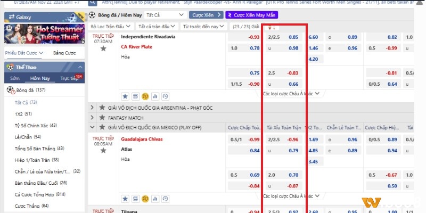Click gold coin icon under Guadalajara Chivas match
The image size is (426, 213).
(145, 199)
